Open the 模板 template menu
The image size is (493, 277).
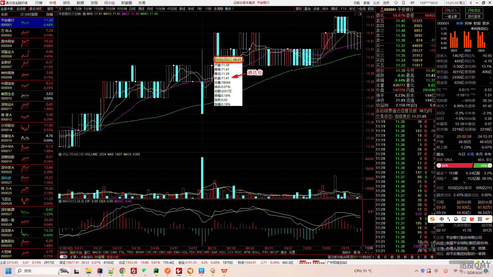coord(357,252)
